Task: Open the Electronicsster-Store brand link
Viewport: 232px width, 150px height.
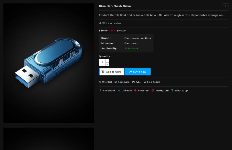Action: pos(138,38)
